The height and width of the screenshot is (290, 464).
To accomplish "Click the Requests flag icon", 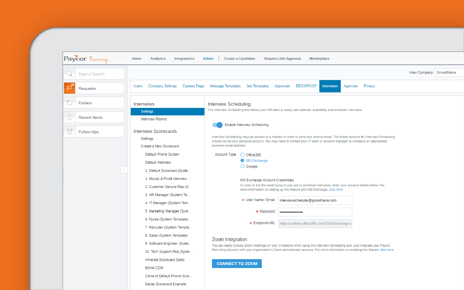I will (70, 88).
